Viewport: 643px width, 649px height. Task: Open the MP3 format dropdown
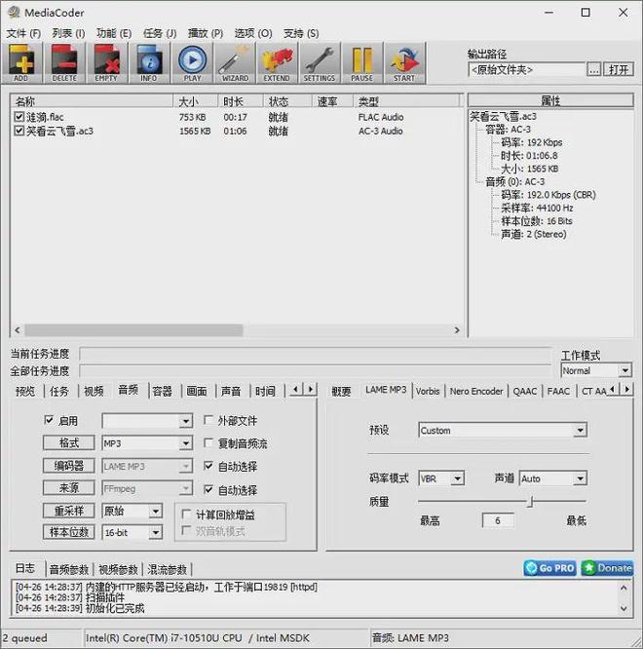click(147, 443)
